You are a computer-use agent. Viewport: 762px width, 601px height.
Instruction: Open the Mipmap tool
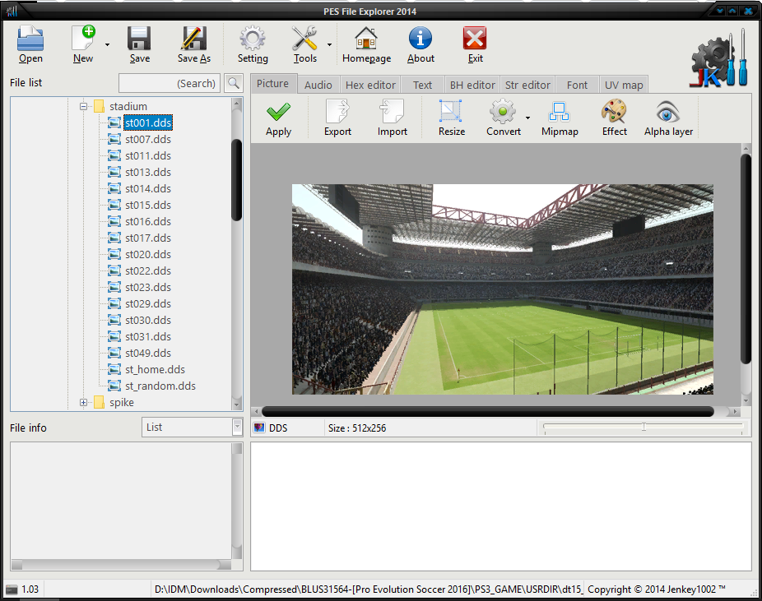[x=560, y=112]
